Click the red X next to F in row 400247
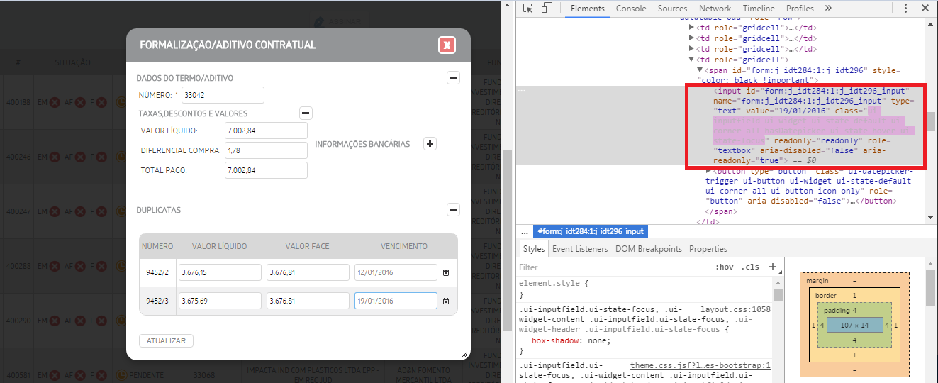 click(x=101, y=211)
